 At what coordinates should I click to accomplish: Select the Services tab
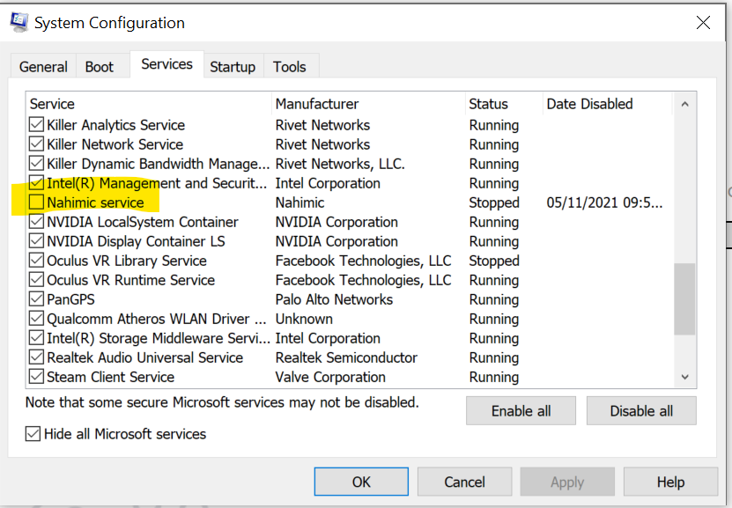(166, 64)
